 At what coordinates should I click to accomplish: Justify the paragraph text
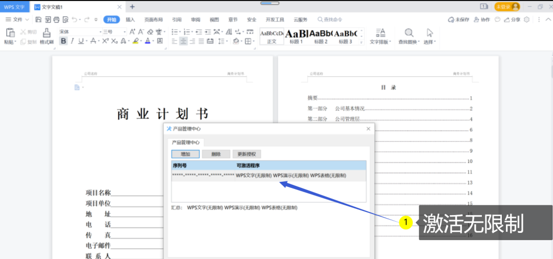tap(201, 41)
